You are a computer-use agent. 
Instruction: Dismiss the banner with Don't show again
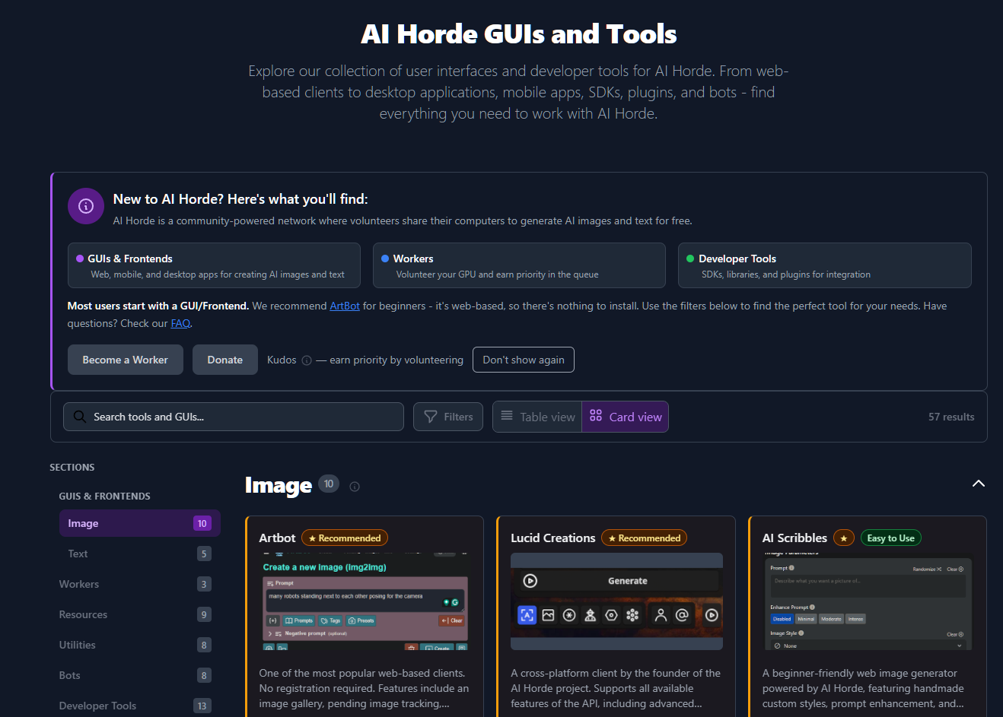524,360
